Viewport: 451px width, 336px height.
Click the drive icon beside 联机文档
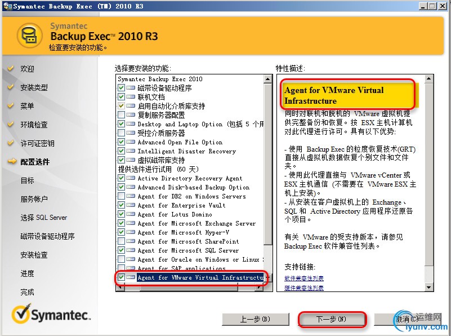click(x=131, y=97)
